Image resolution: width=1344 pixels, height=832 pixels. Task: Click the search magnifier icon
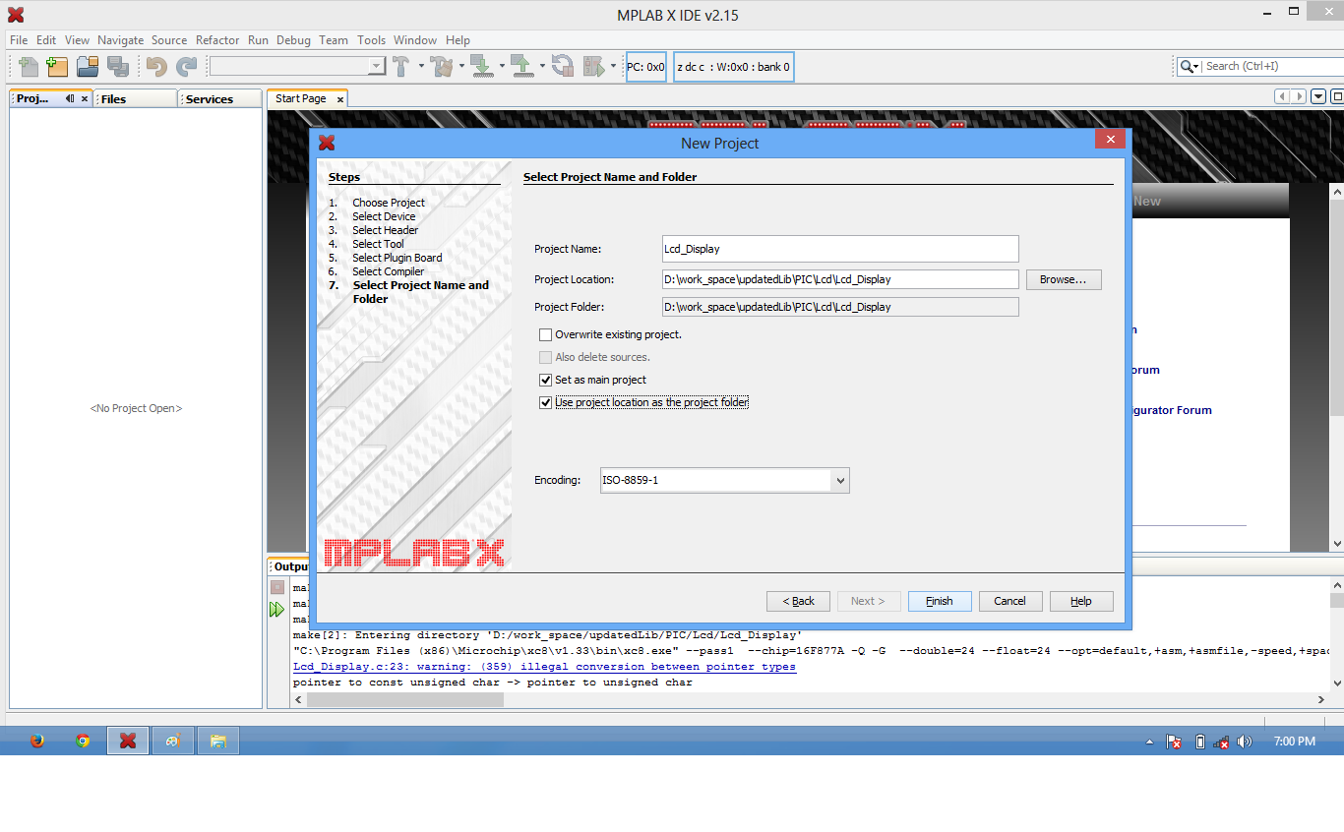[1188, 66]
